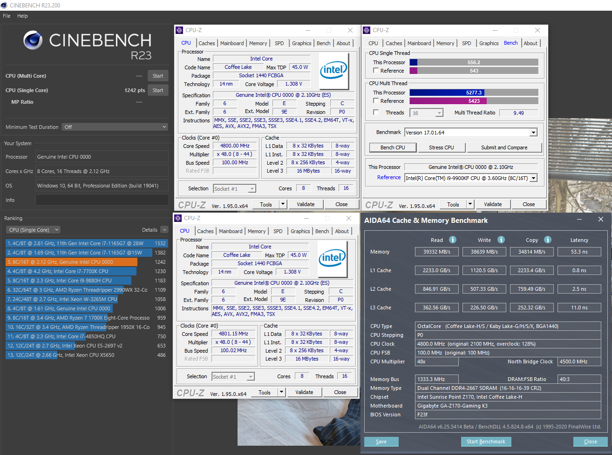Click Validate in the CPU-Z Bench window
Image resolution: width=612 pixels, height=455 pixels.
(493, 204)
